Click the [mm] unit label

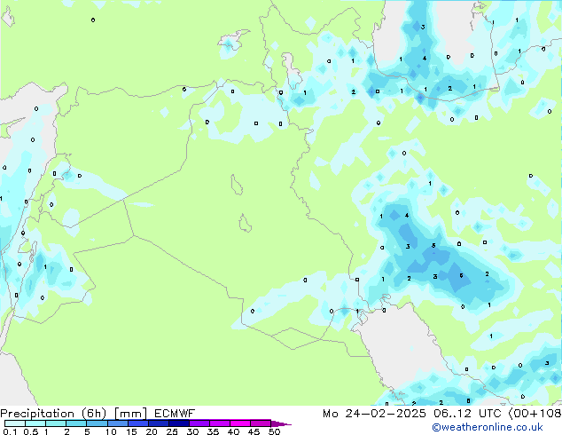(x=130, y=414)
